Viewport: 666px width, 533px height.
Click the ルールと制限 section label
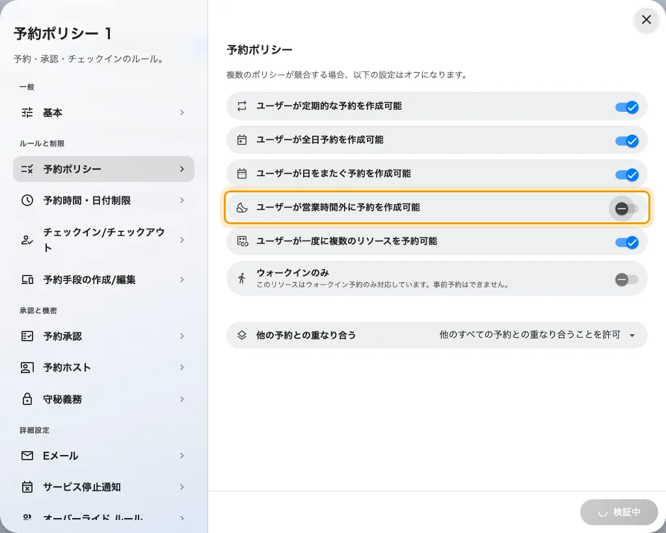[42, 144]
